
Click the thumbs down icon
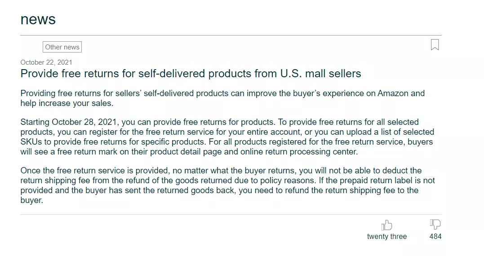435,224
